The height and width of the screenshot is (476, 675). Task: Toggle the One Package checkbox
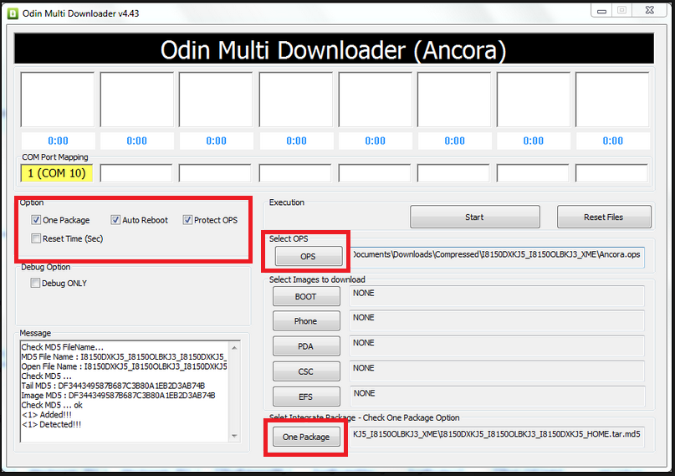pyautogui.click(x=36, y=220)
